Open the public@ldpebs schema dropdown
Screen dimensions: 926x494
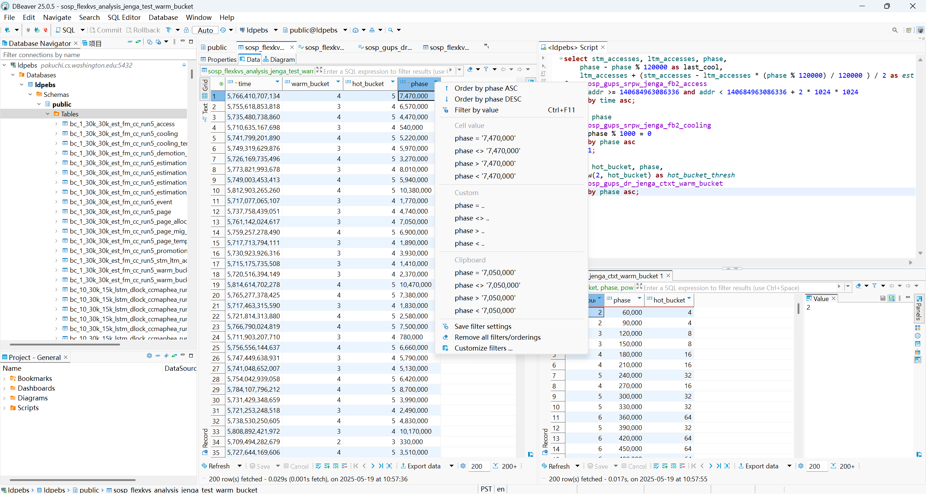click(345, 30)
